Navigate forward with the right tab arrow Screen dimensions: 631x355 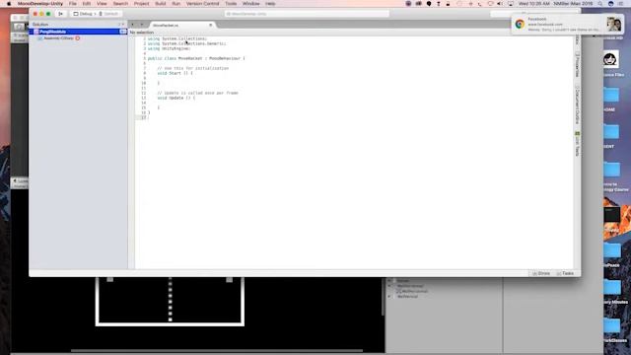pyautogui.click(x=142, y=25)
